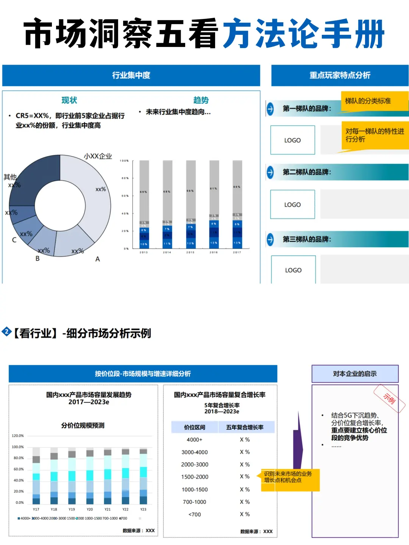Click the 小XX企业 donut label
This screenshot has width=409, height=545.
[98, 156]
